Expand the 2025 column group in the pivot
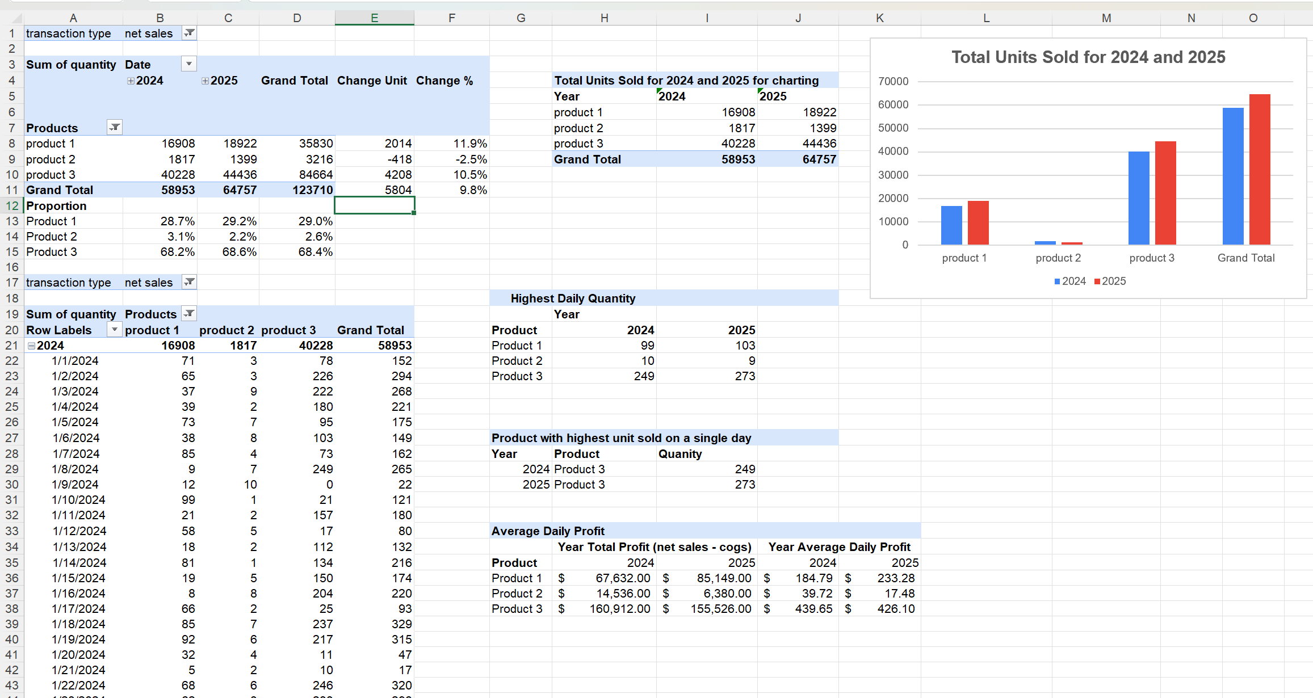The height and width of the screenshot is (698, 1313). click(x=204, y=80)
